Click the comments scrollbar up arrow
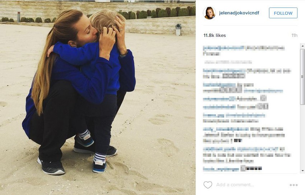The image size is (305, 195). pos(302,46)
